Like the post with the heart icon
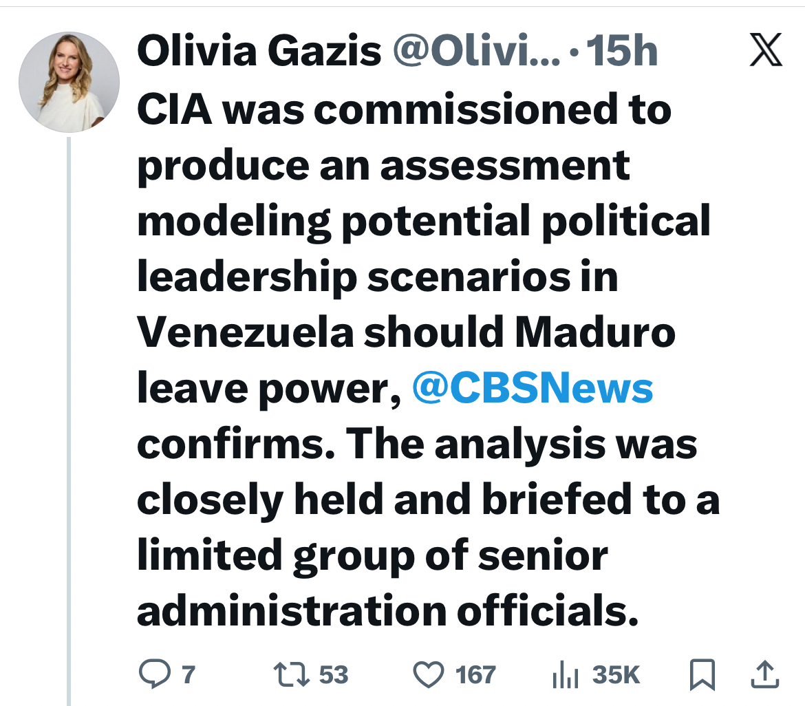805x706 pixels. point(429,674)
